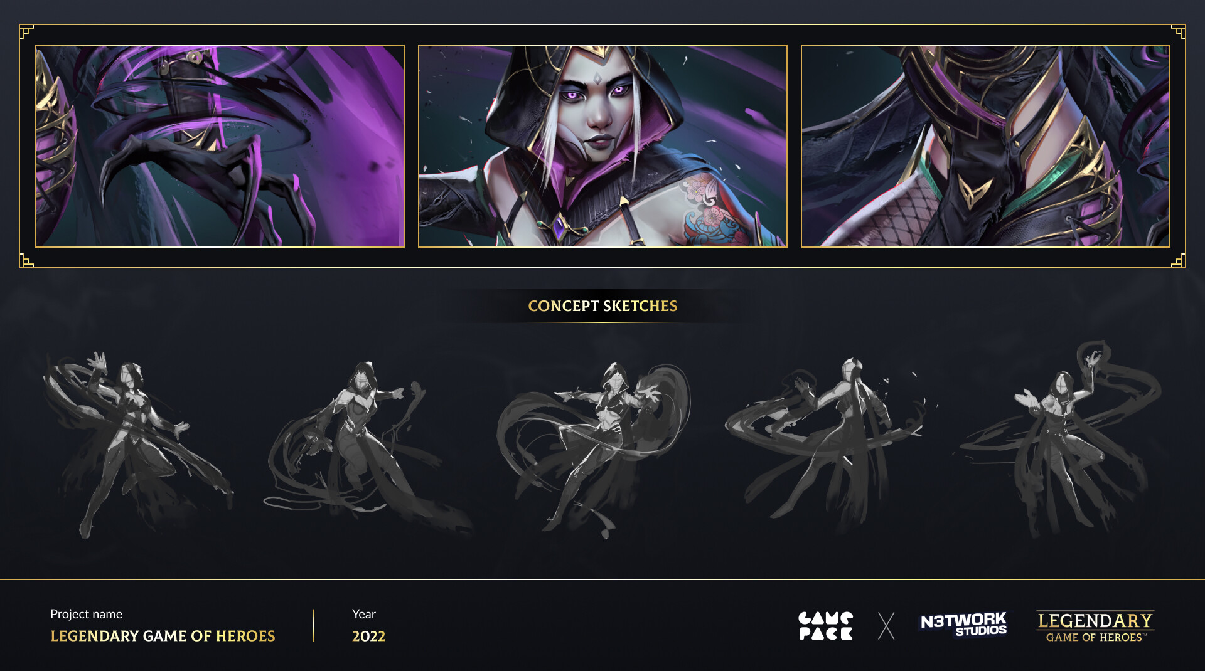Screen dimensions: 1205x671
Task: Click the Concept Sketches heading
Action: tap(602, 306)
